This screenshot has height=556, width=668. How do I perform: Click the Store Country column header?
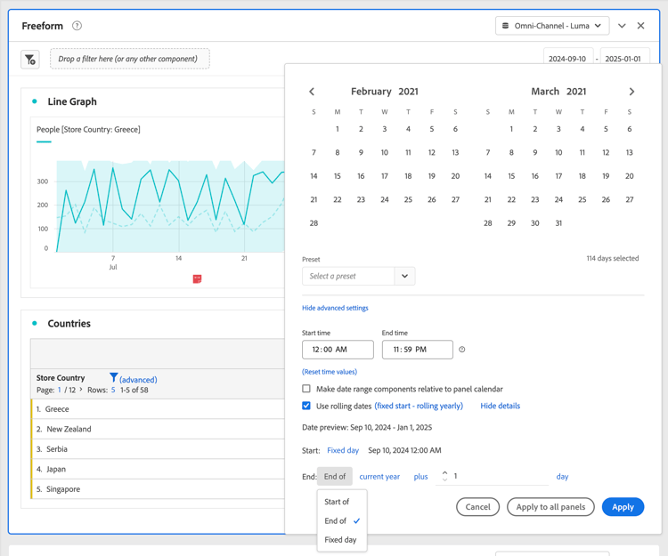tap(61, 378)
